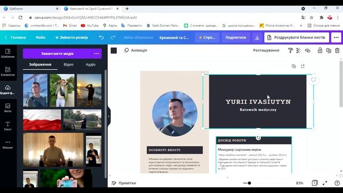Redo the last change

[x=113, y=38]
